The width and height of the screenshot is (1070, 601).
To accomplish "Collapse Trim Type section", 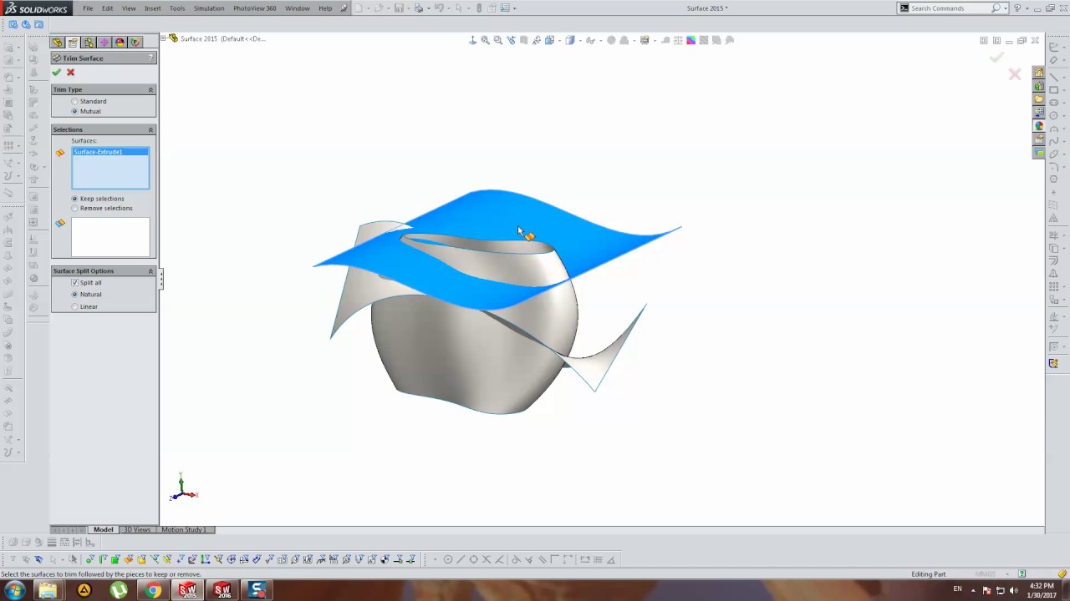I will click(150, 89).
